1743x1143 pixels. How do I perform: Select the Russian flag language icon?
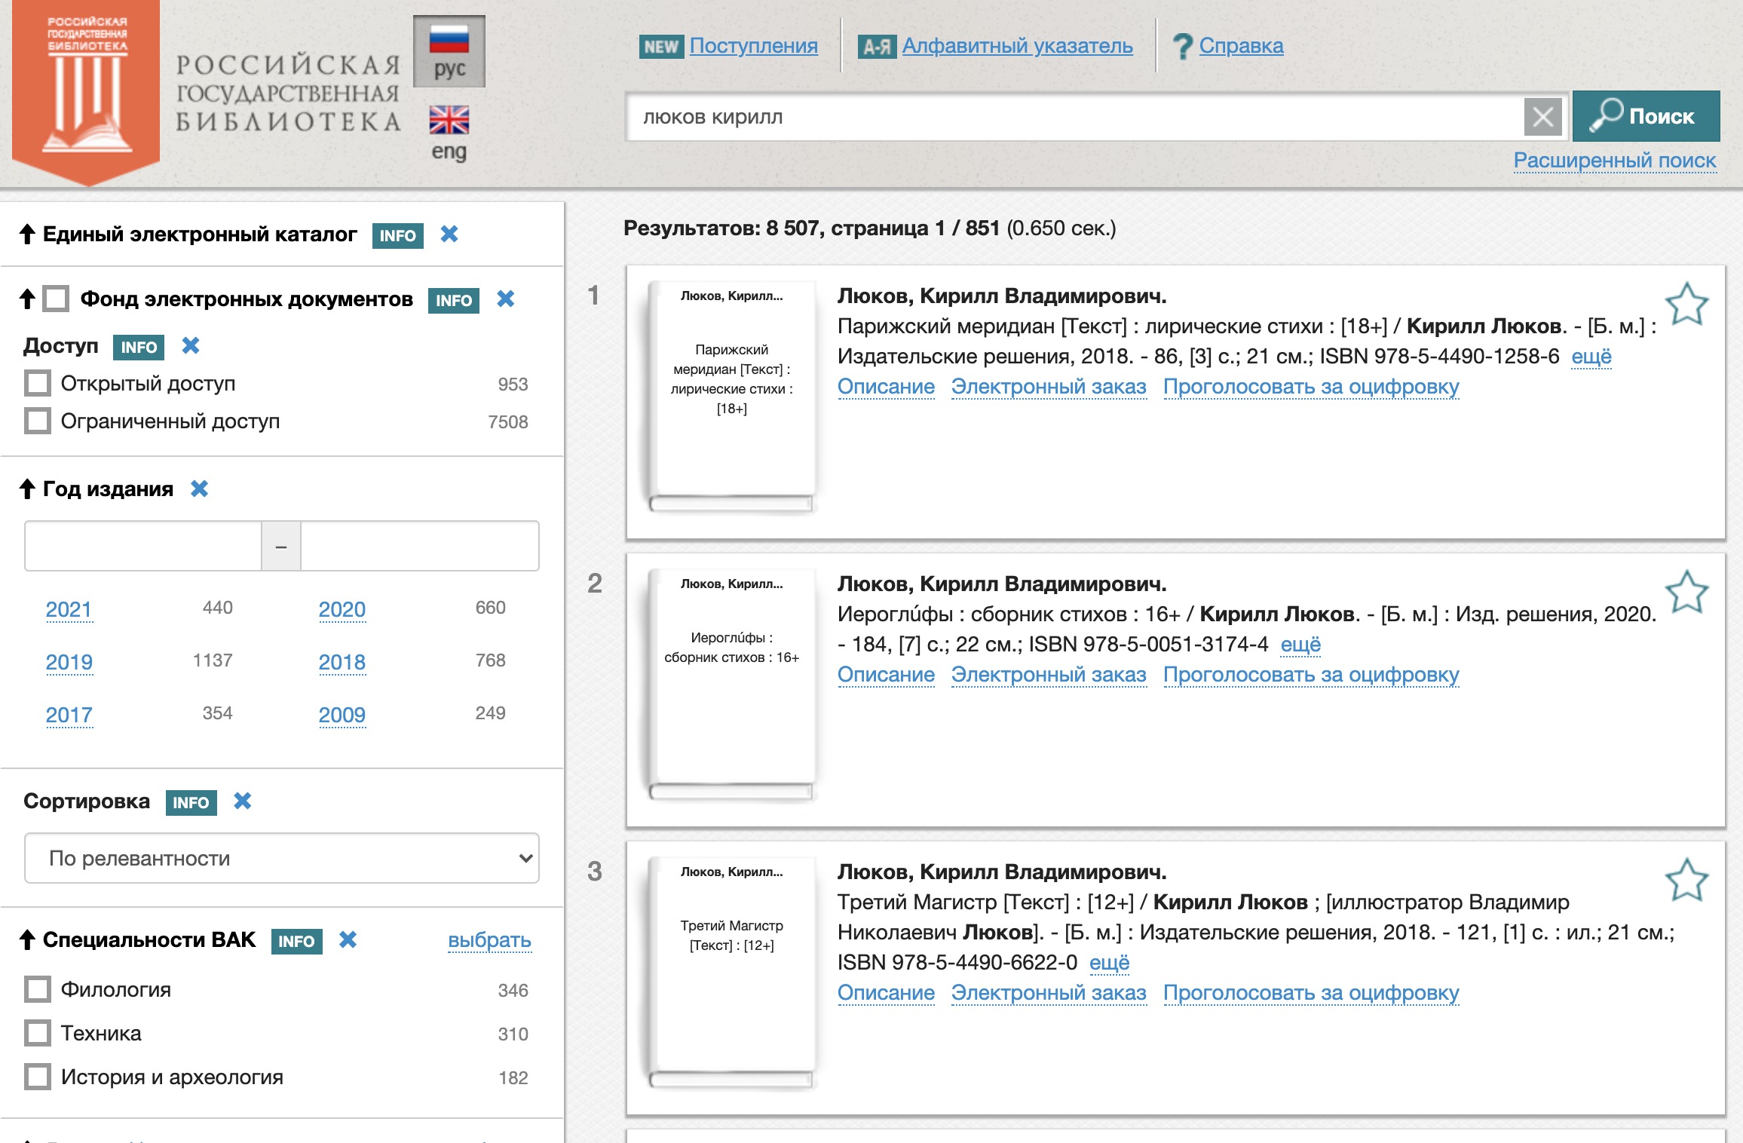[x=449, y=40]
